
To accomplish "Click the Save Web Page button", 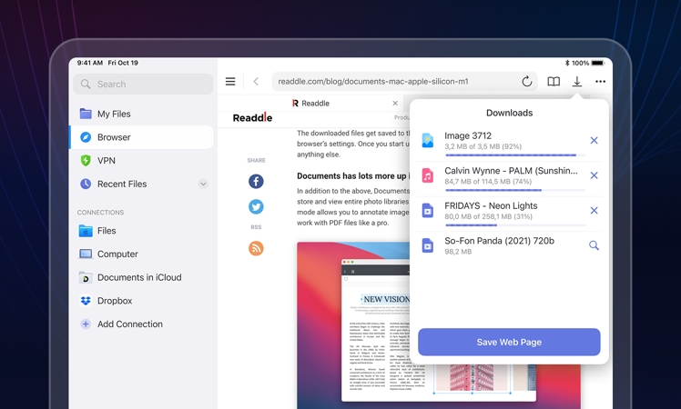I will tap(509, 342).
